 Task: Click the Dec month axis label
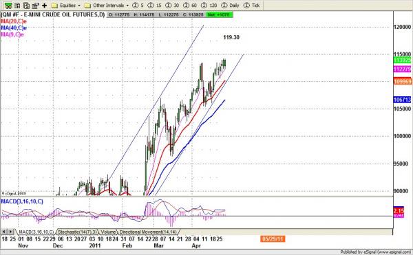(x=58, y=246)
